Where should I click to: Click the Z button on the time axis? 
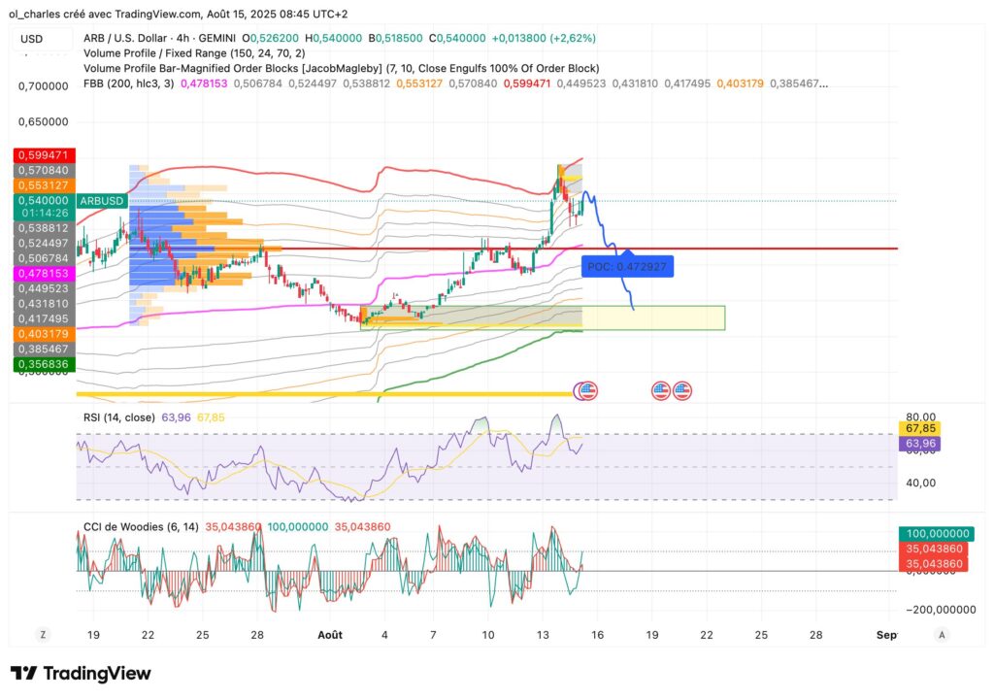coord(42,634)
